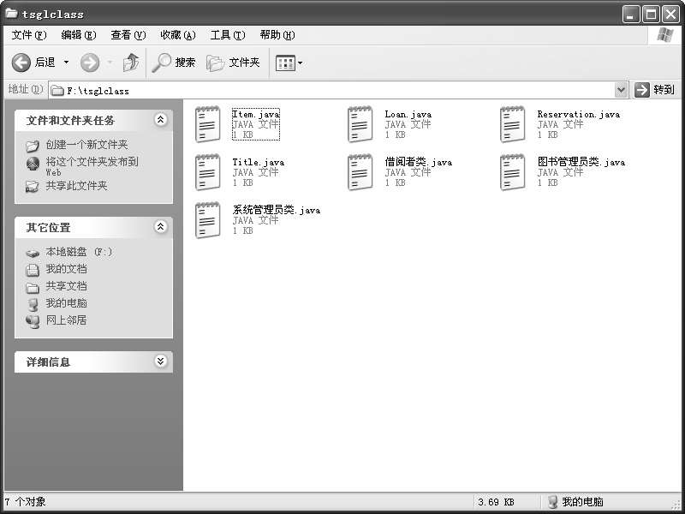Open the 工具(T) menu
The height and width of the screenshot is (514, 685).
tap(227, 35)
